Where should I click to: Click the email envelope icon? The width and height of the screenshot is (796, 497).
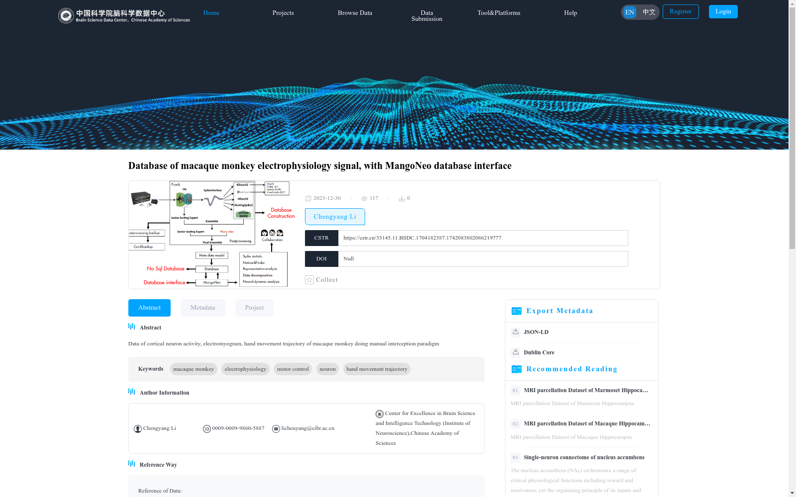[x=276, y=429]
